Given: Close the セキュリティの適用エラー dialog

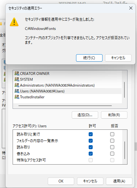Looking at the screenshot, I should pyautogui.click(x=131, y=8).
